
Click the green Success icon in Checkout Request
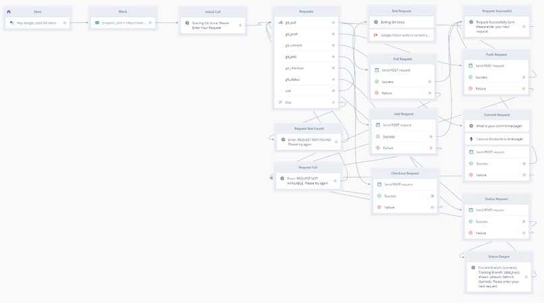[x=379, y=196]
